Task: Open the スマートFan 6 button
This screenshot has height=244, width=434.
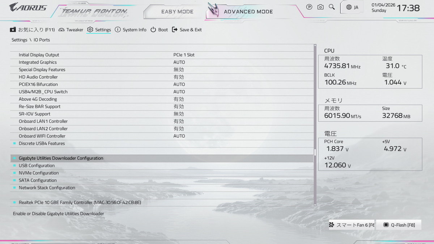Action: click(352, 225)
